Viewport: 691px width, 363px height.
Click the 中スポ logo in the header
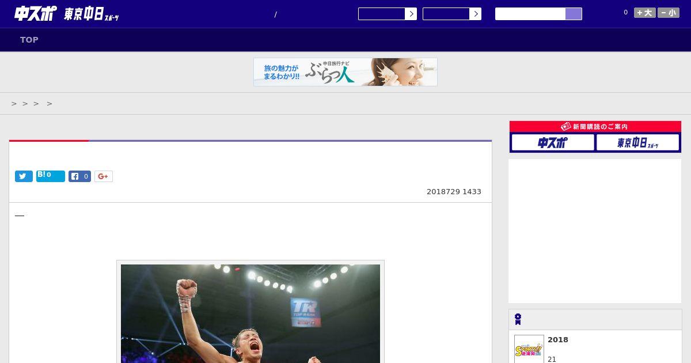click(35, 14)
